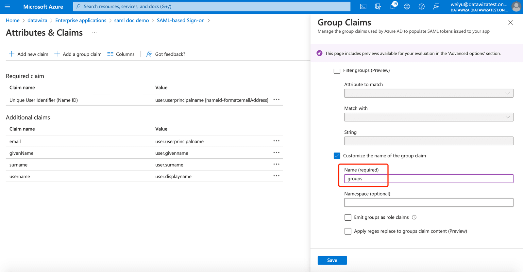Click the rocket preview icon in the banner
Viewport: 523px width, 272px height.
pyautogui.click(x=319, y=53)
